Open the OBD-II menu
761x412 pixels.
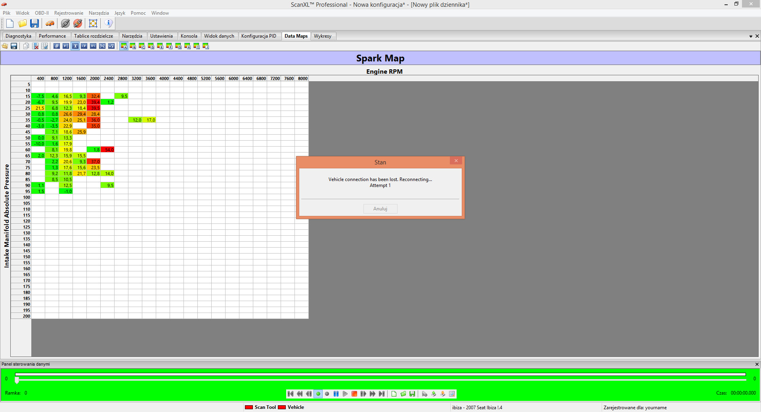coord(42,13)
